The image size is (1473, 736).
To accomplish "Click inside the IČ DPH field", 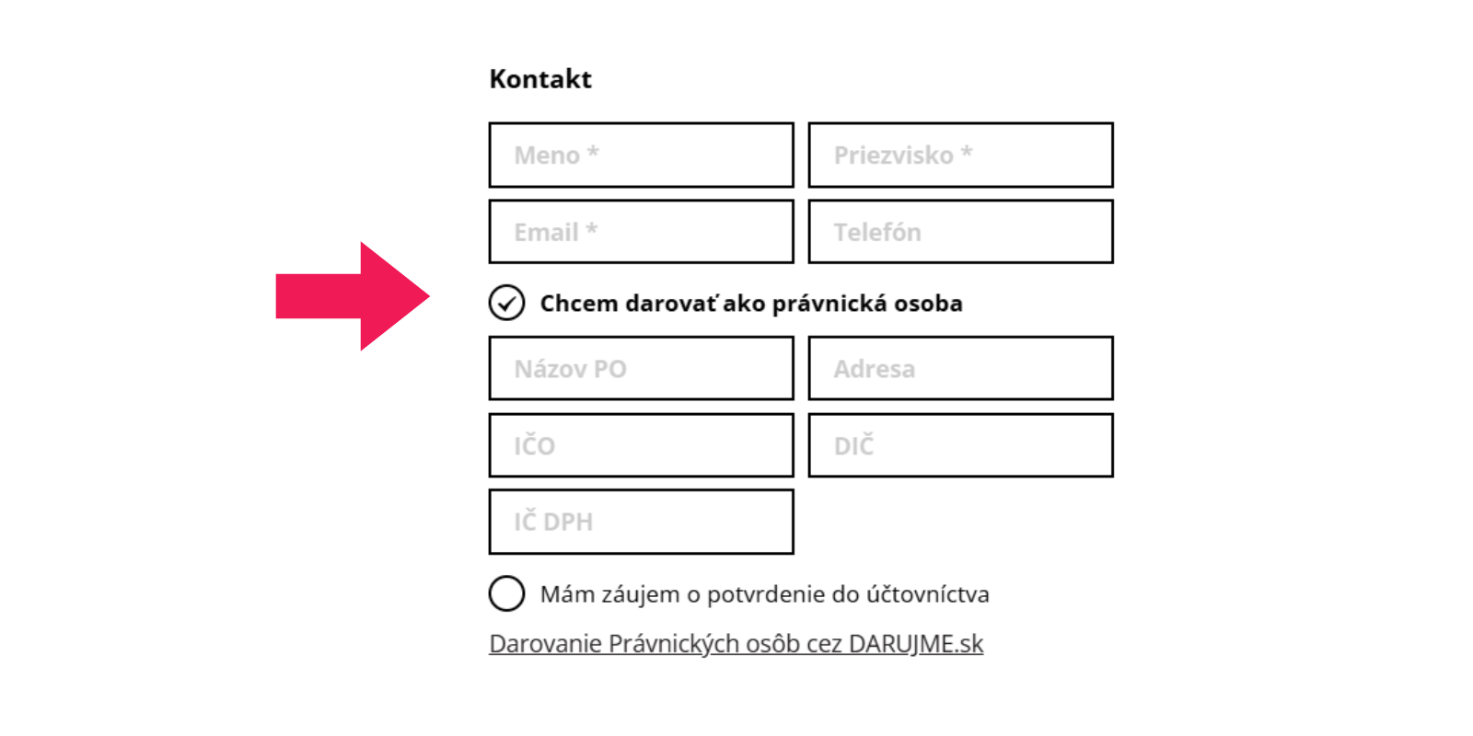I will coord(641,522).
